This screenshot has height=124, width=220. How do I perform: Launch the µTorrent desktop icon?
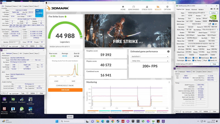click(22, 110)
